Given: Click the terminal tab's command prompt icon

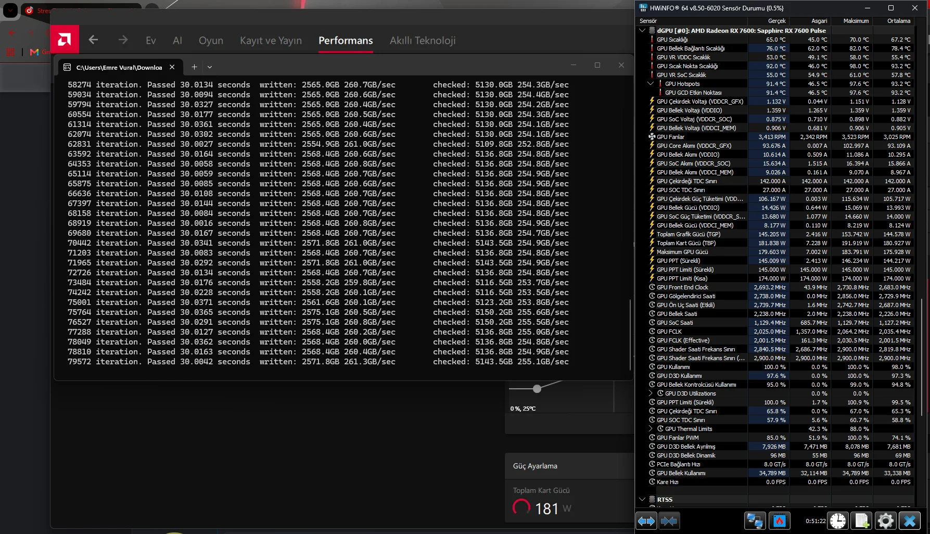Looking at the screenshot, I should click(x=67, y=67).
